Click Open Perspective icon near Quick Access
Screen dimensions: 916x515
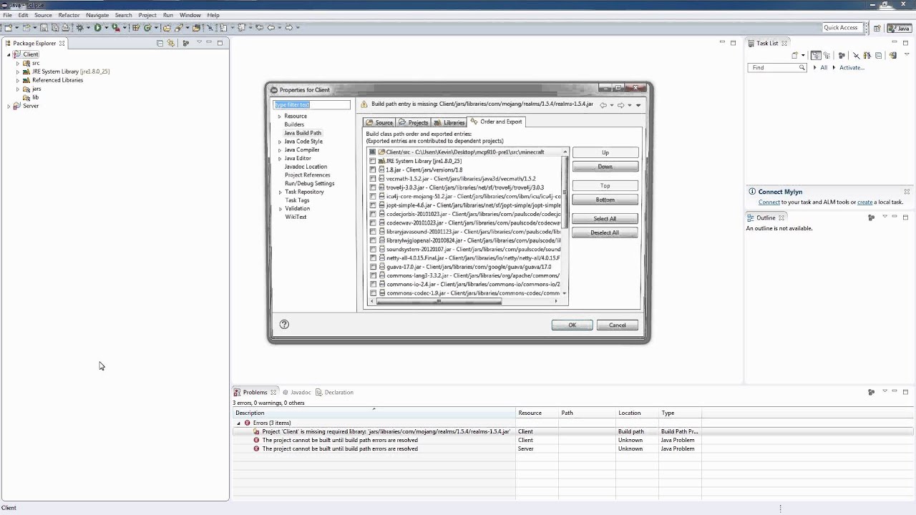877,28
